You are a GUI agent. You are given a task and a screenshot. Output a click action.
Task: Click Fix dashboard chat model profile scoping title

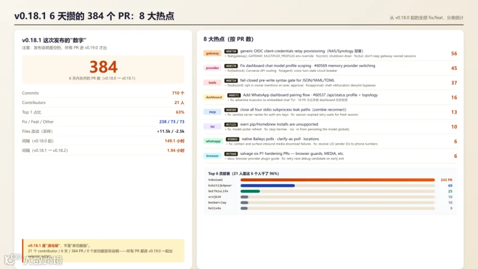pyautogui.click(x=308, y=65)
